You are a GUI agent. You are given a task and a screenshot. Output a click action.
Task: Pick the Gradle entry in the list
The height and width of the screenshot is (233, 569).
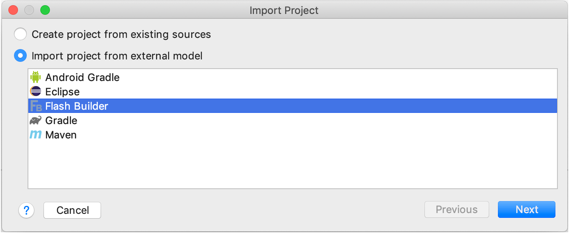pyautogui.click(x=293, y=120)
